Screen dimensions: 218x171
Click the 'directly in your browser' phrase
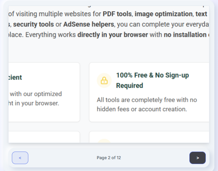[113, 35]
